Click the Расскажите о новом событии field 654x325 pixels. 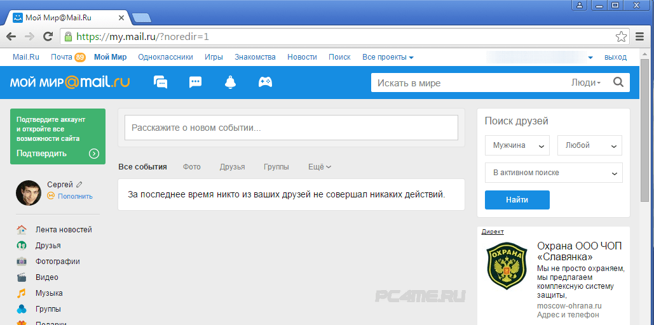[291, 128]
